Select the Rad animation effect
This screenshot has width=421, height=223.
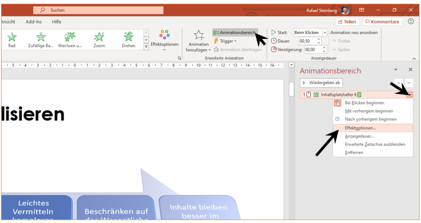point(12,40)
